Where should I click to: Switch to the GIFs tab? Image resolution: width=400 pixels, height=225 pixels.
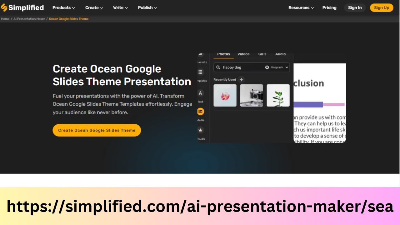pyautogui.click(x=262, y=54)
